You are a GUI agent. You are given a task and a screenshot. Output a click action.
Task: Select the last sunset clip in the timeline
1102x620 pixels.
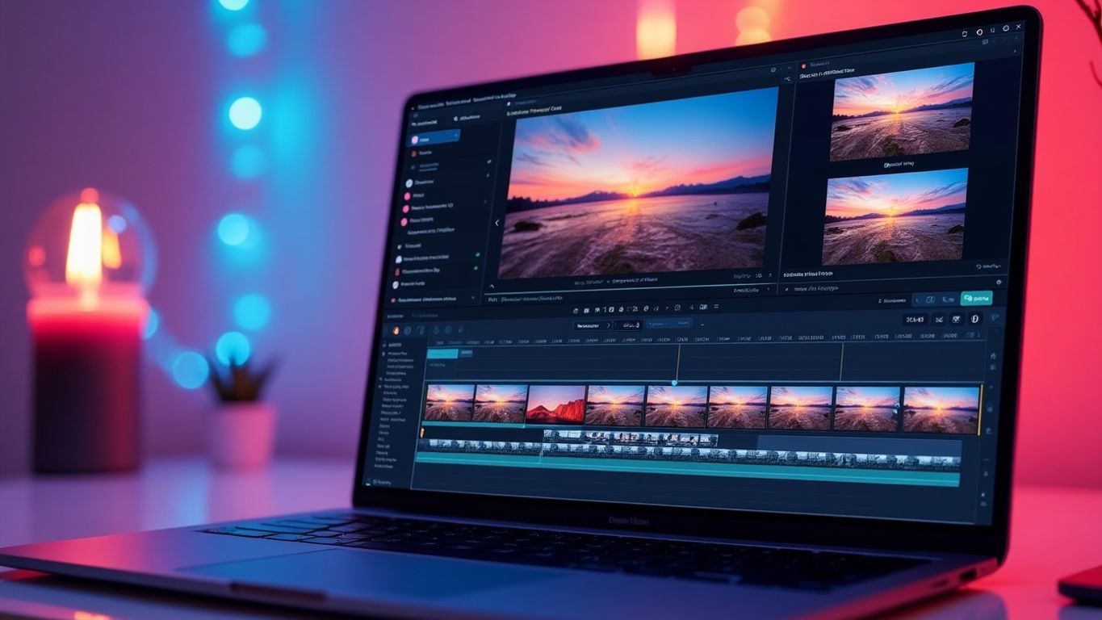pos(941,409)
